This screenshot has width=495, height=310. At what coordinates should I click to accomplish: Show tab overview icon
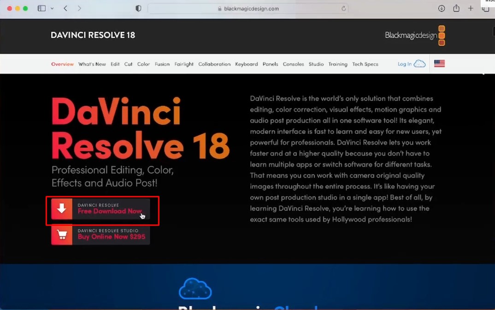point(485,9)
